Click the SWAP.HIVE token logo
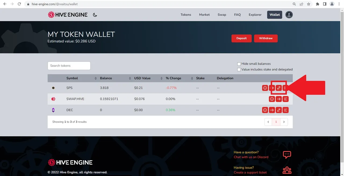The width and height of the screenshot is (344, 176). [53, 99]
